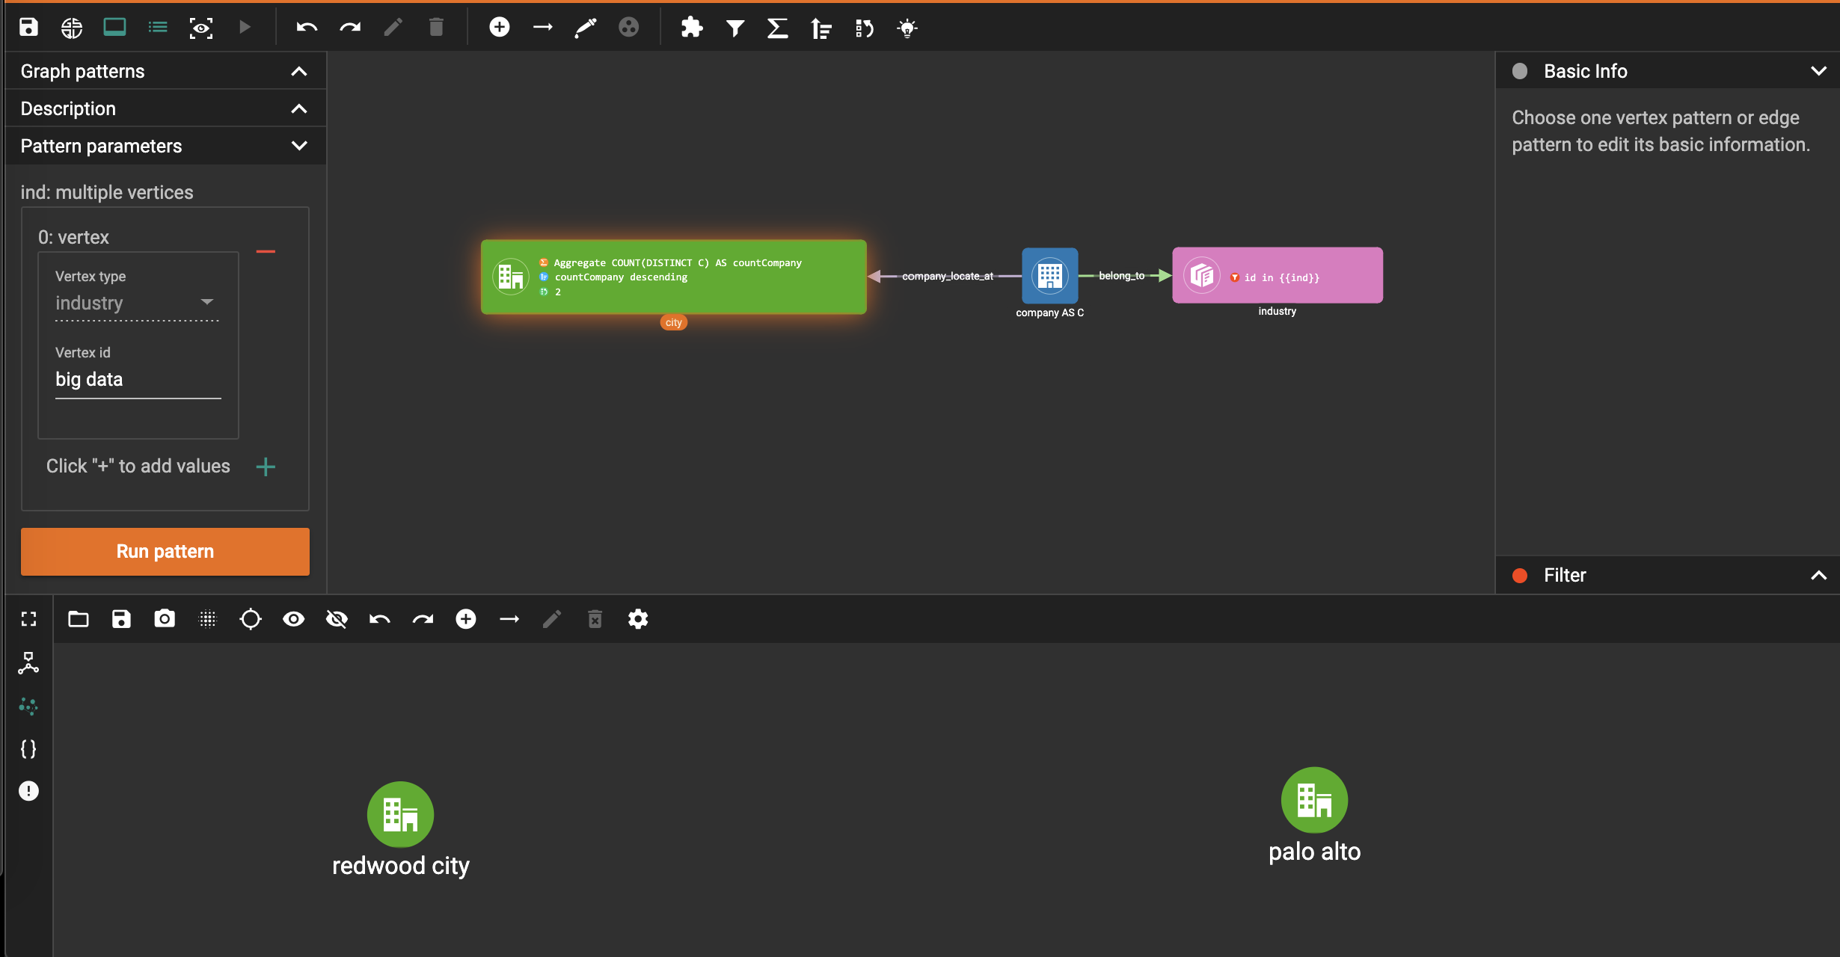Click the lightbulb suggestion icon

click(907, 28)
